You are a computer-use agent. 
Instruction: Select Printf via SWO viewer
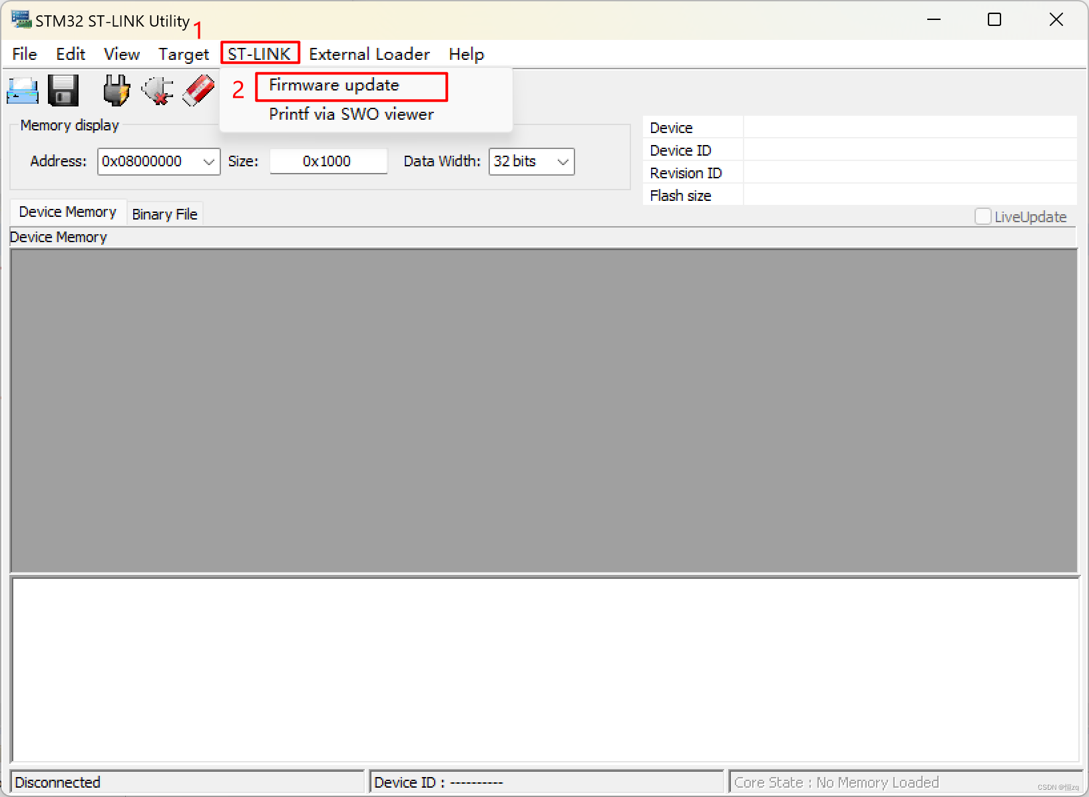coord(351,114)
